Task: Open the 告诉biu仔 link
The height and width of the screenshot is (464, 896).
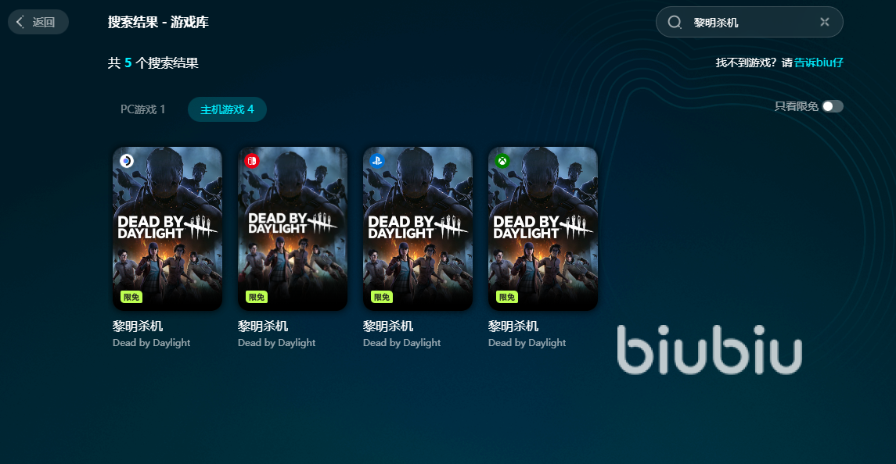Action: coord(819,62)
